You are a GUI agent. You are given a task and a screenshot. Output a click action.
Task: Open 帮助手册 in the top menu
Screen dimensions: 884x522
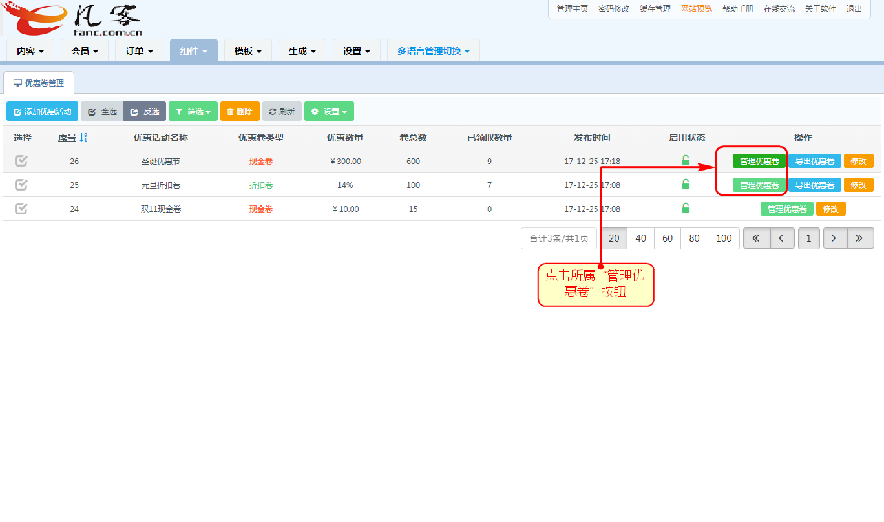(x=738, y=9)
